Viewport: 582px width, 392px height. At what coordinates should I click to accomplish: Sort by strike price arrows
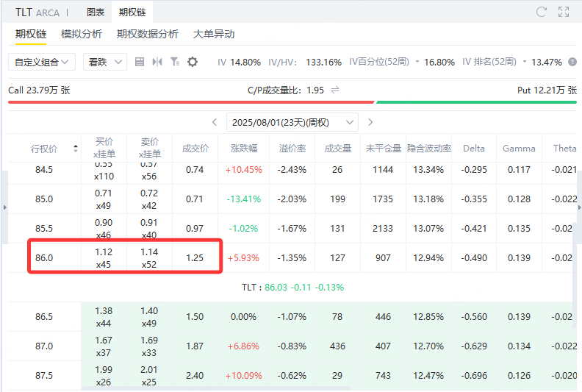pyautogui.click(x=76, y=149)
